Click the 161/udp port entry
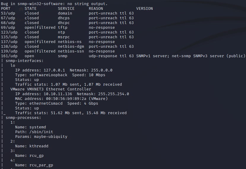The image size is (246, 169). point(9,56)
